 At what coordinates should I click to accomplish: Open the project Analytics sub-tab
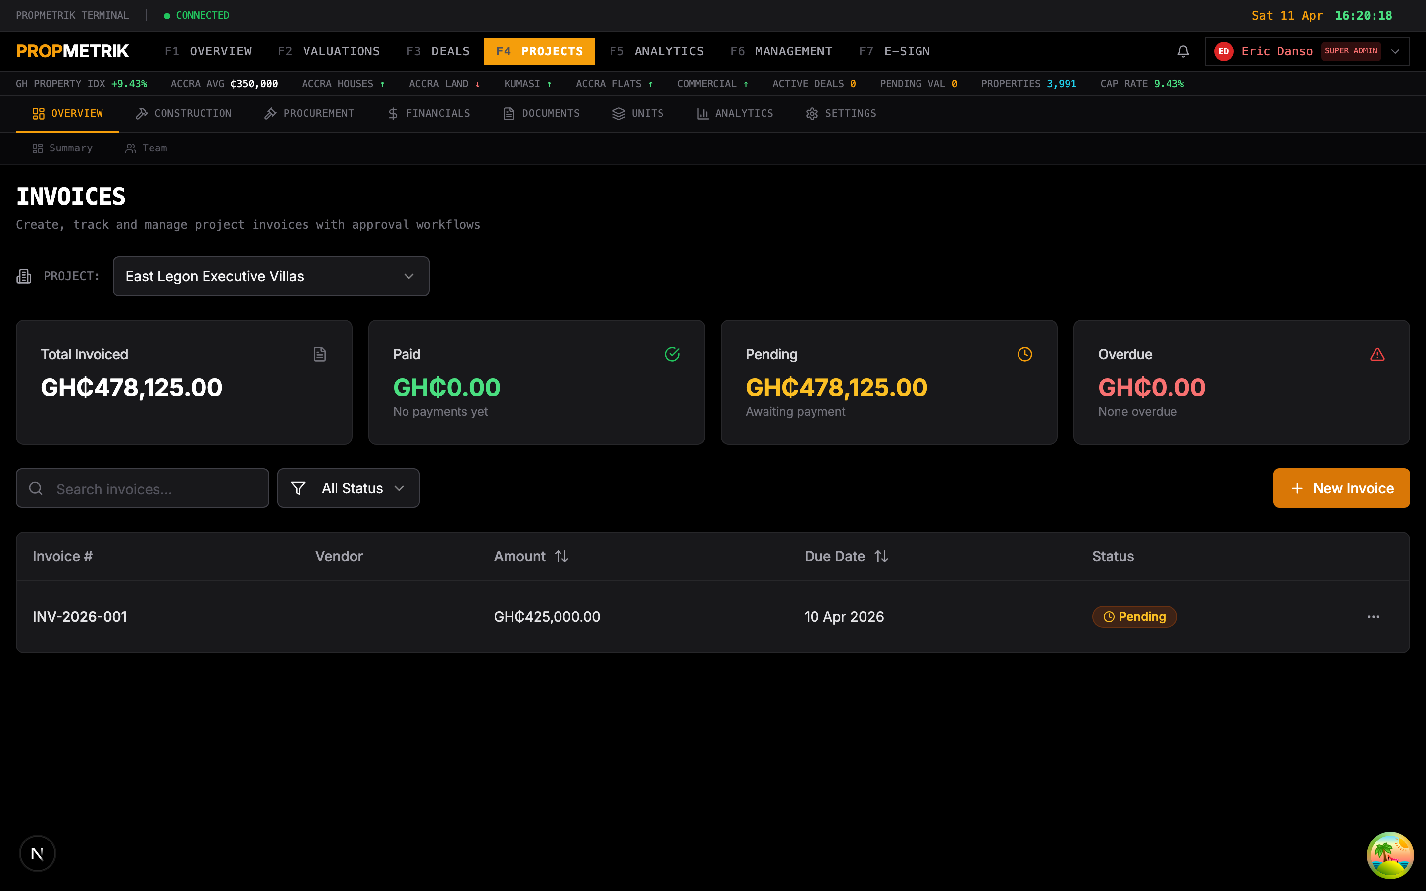[x=735, y=113]
